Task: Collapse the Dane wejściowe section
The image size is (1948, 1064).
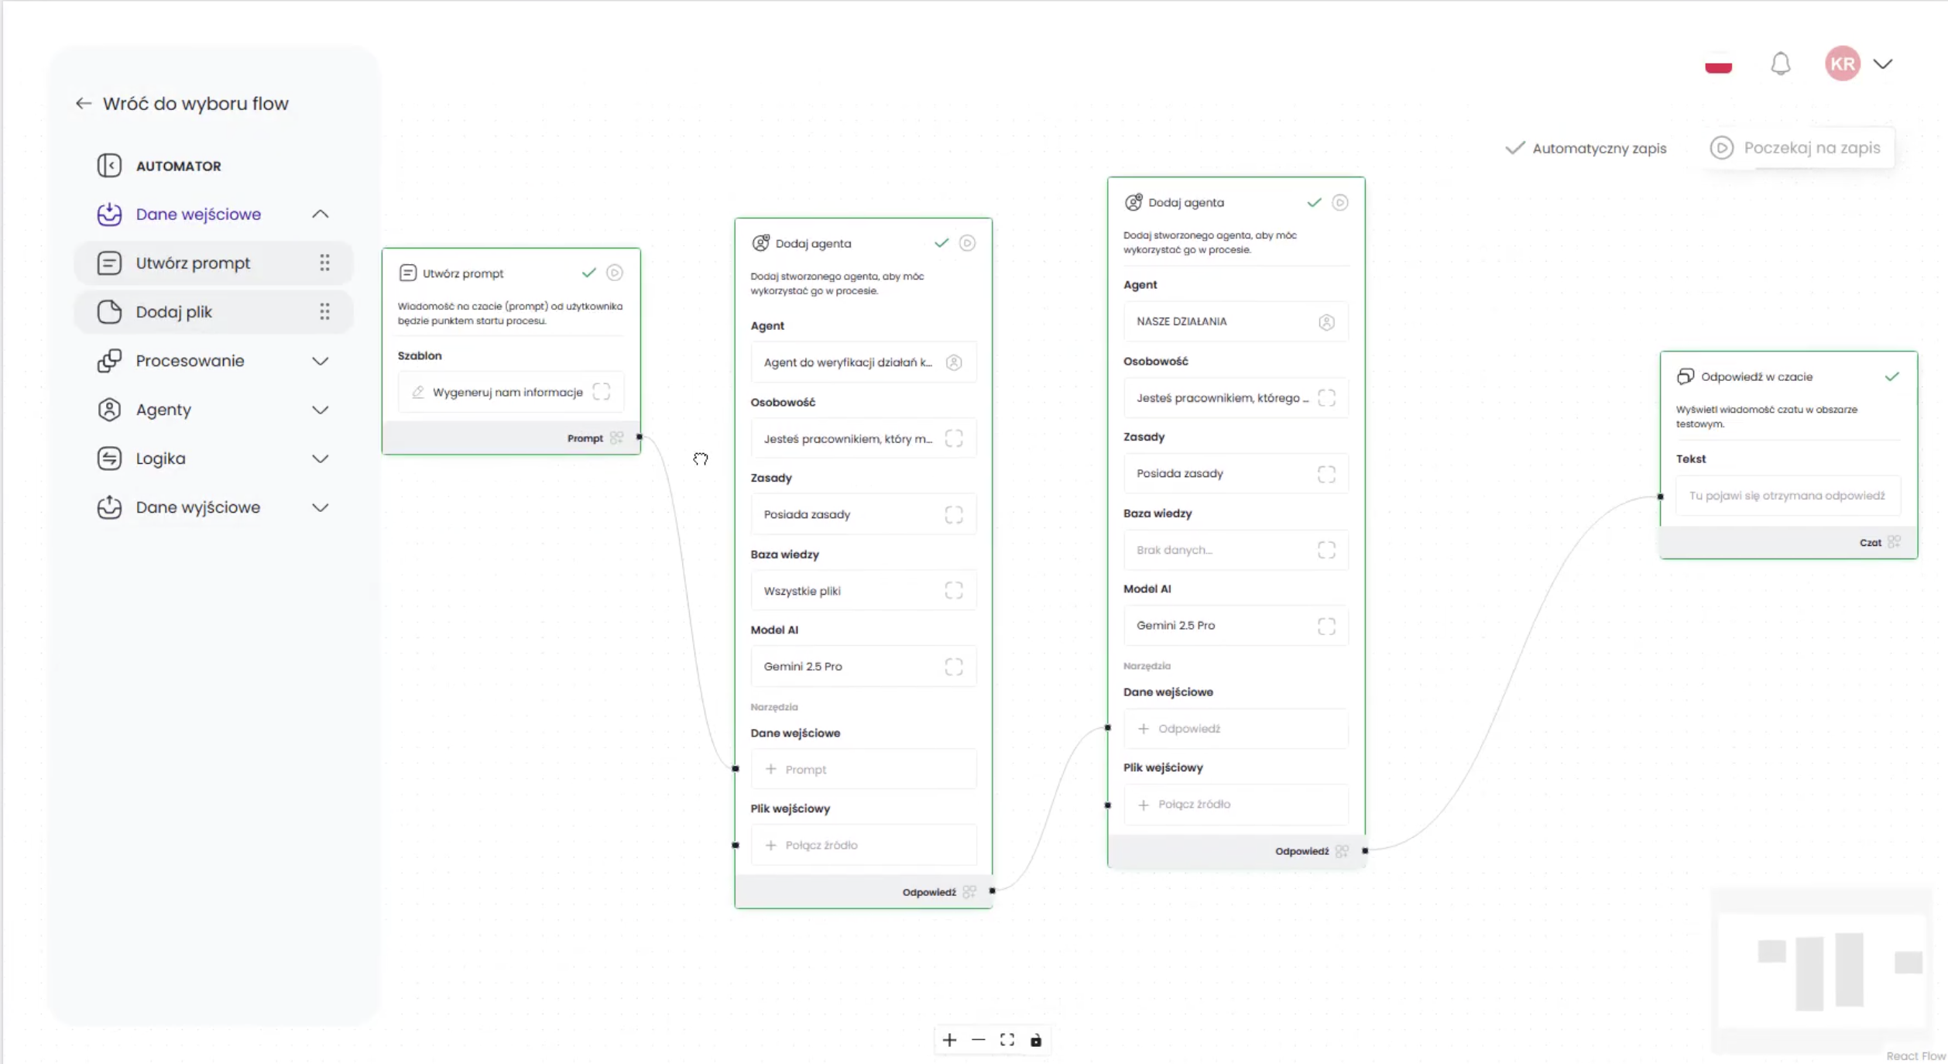Action: point(320,215)
